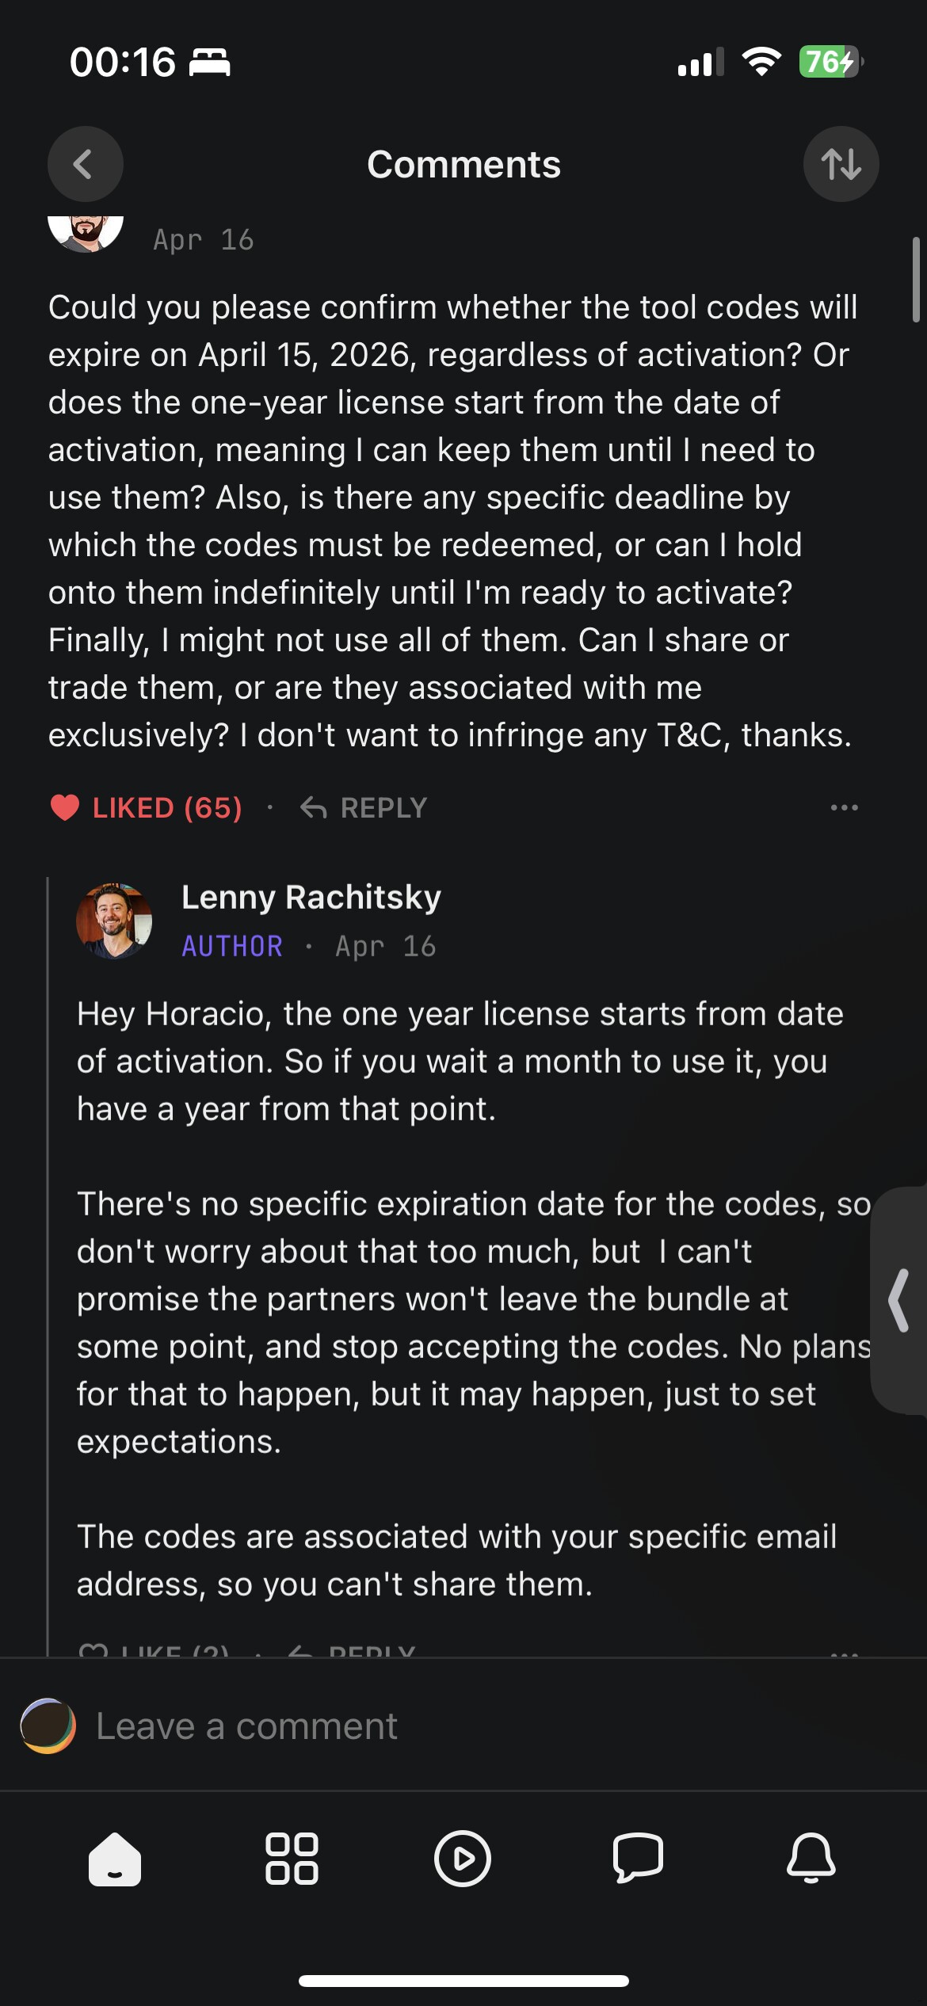Screen dimensions: 927x2006
Task: Open the Chat bubble tab
Action: point(638,1859)
